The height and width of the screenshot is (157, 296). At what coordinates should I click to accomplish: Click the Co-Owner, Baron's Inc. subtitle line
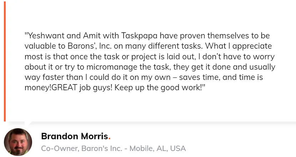(x=113, y=148)
